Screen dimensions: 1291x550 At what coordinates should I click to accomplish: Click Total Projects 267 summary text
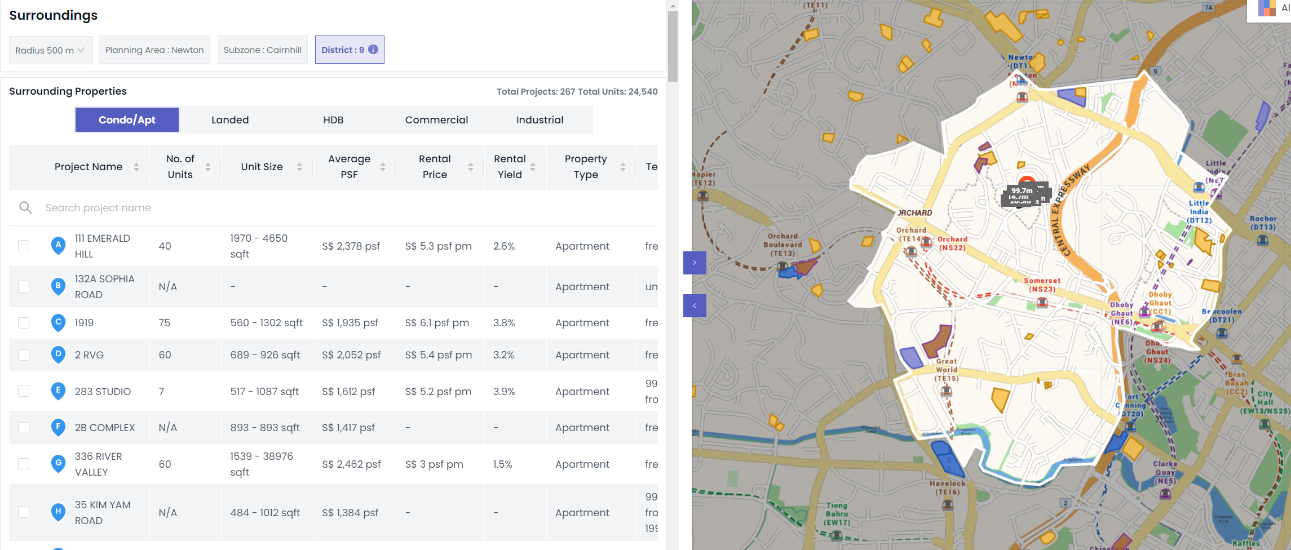click(536, 91)
